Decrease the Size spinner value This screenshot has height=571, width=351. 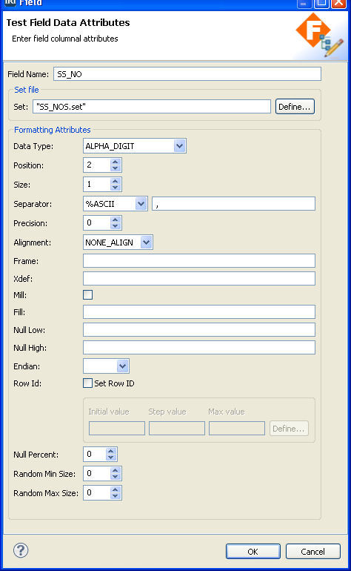click(x=116, y=187)
